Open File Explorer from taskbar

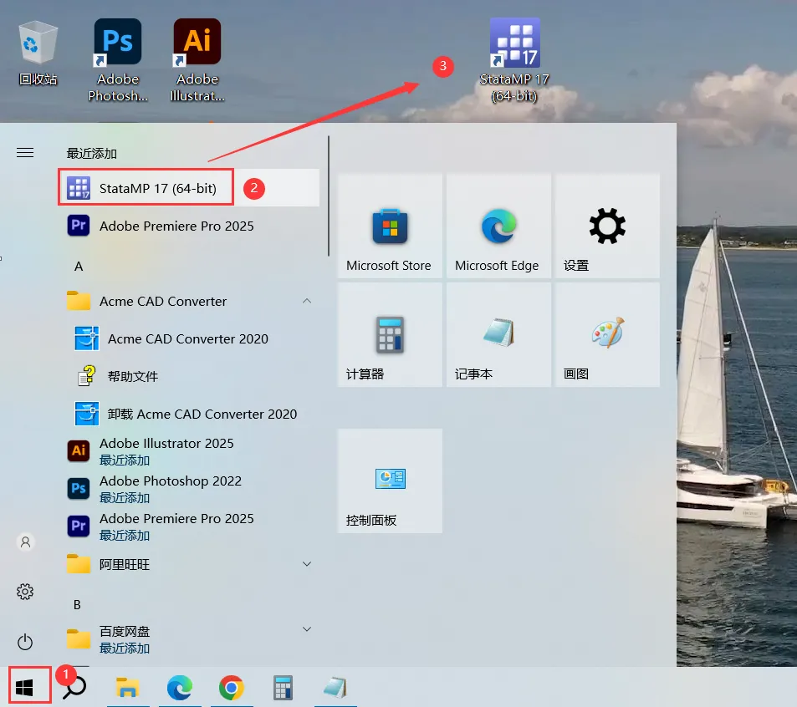click(x=127, y=688)
